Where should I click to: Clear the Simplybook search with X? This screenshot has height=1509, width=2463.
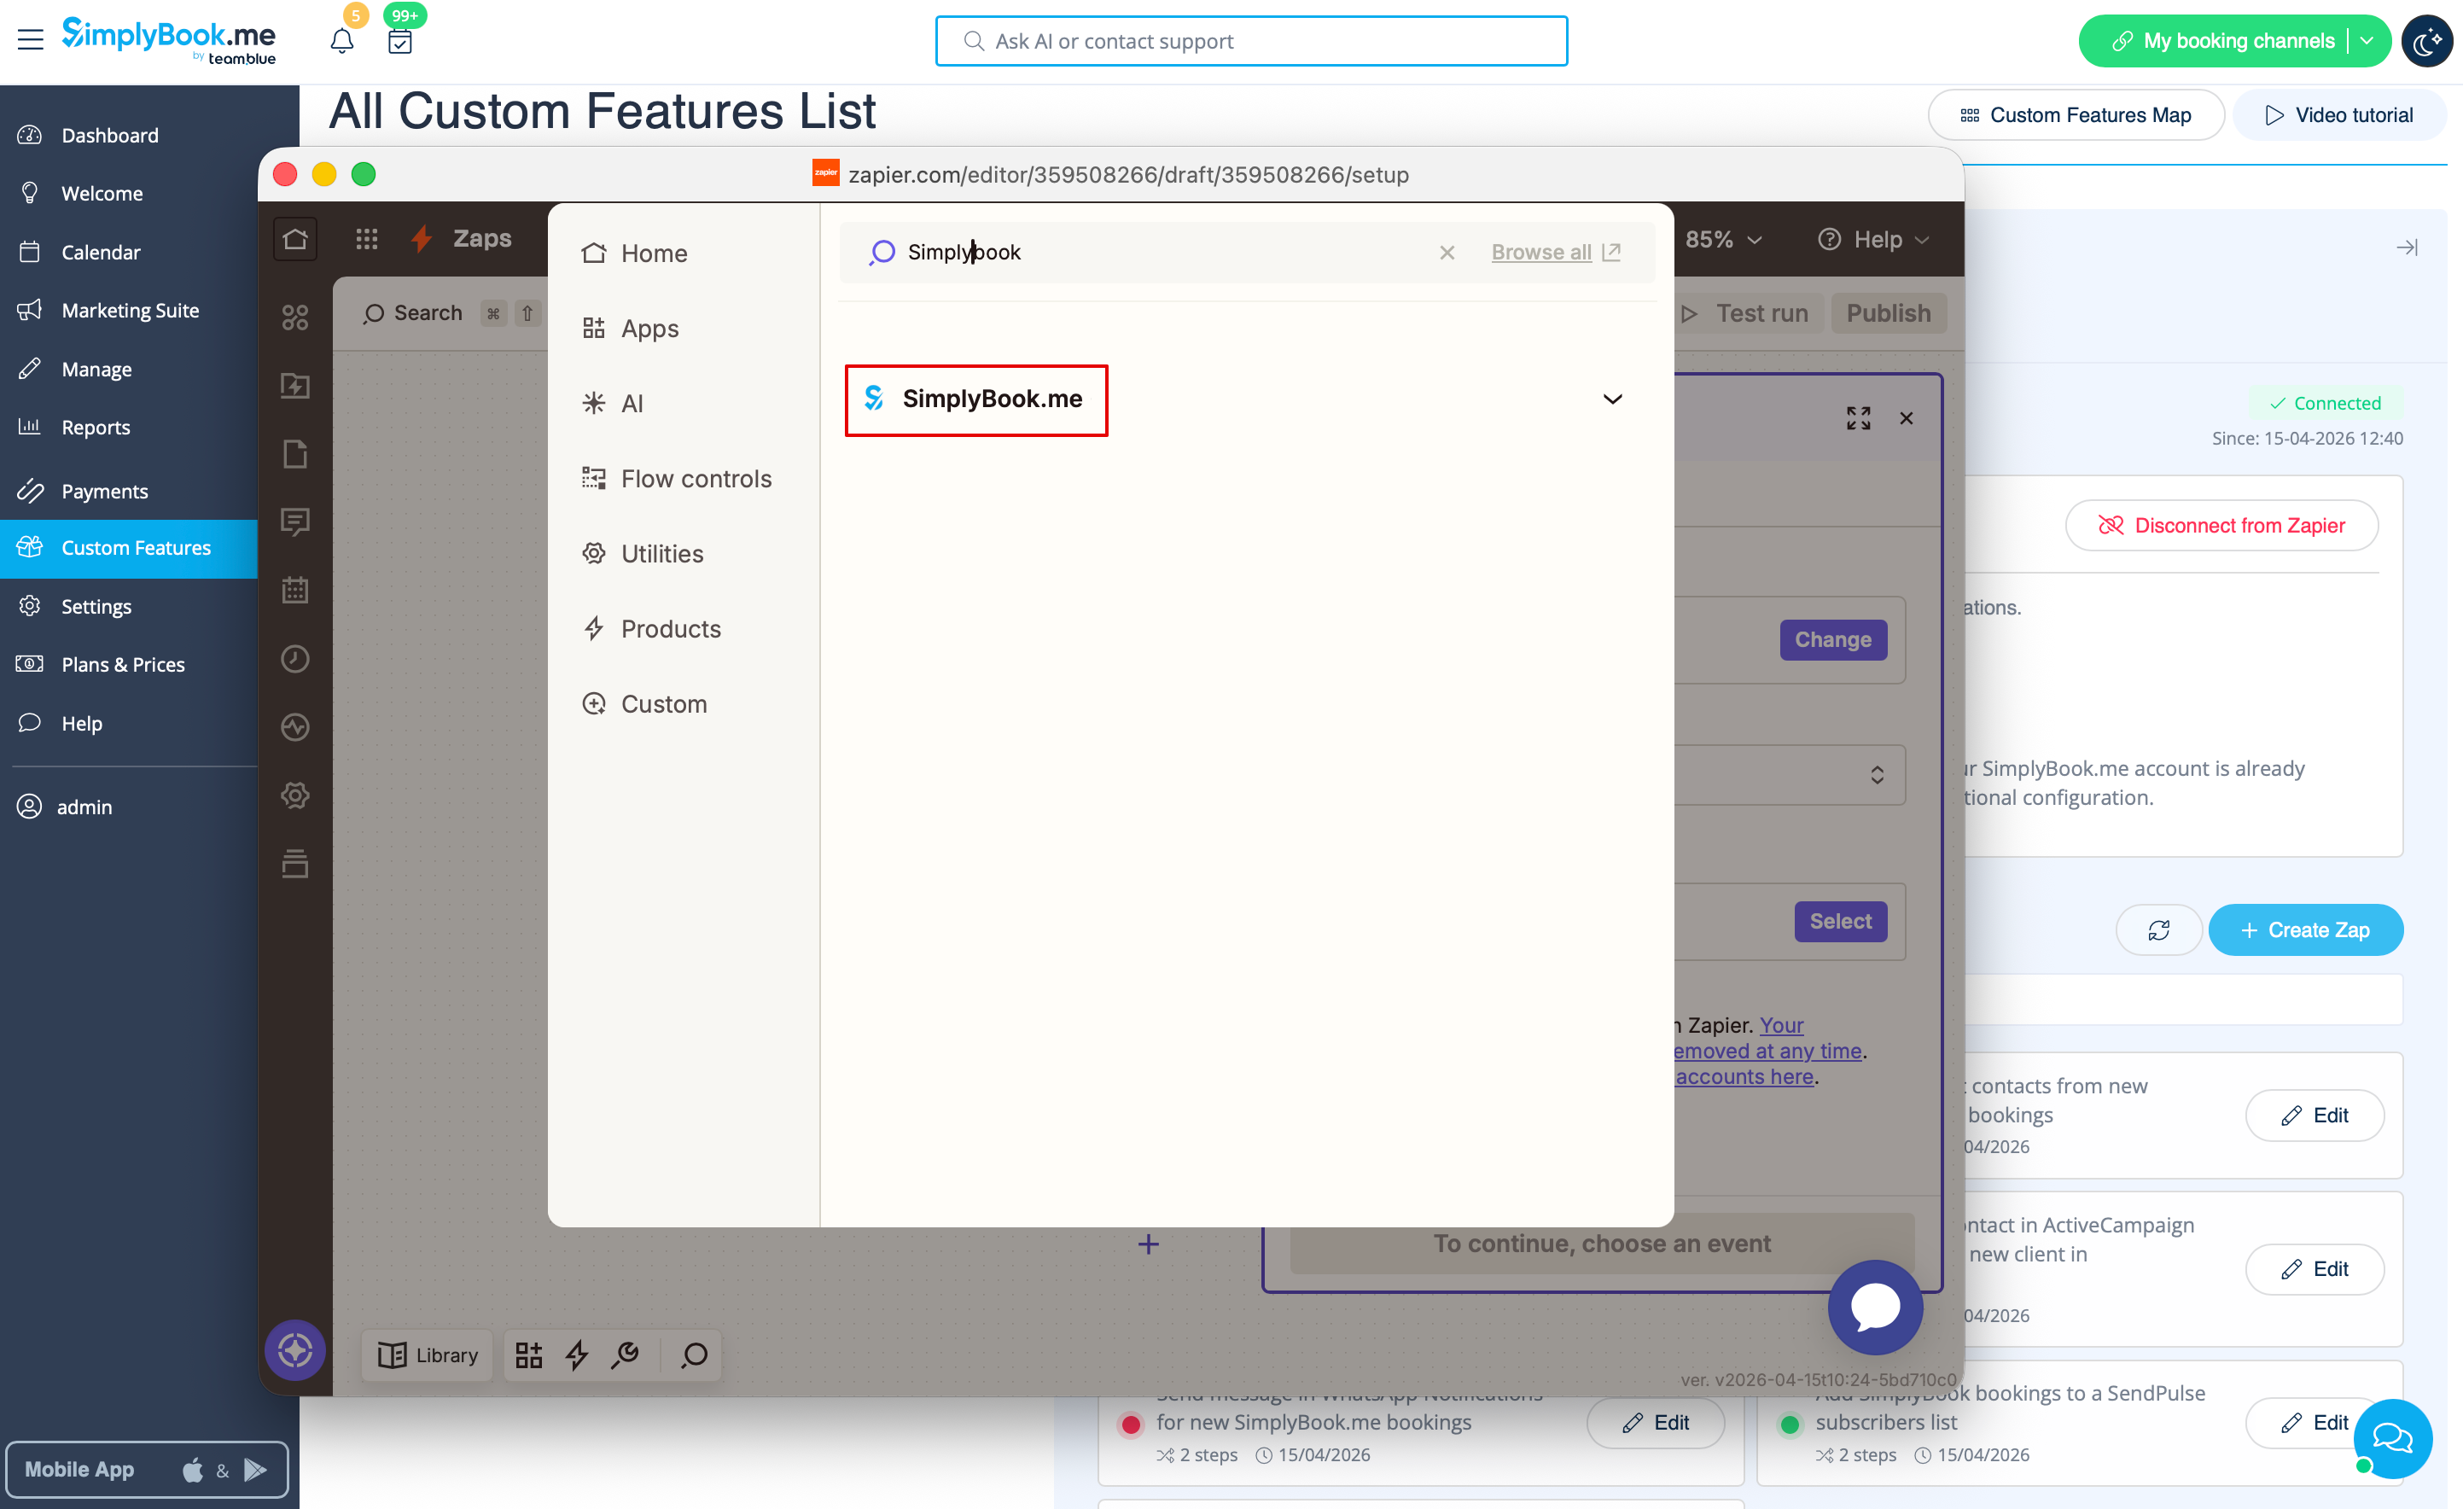[x=1447, y=252]
